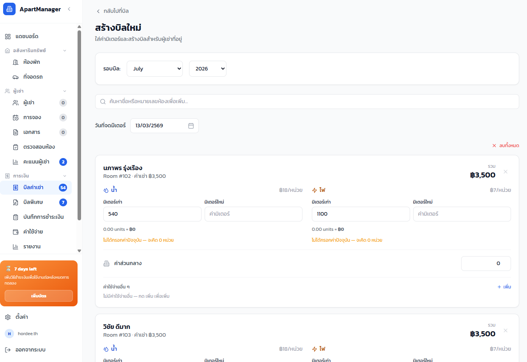Click the ออกจากระบบ logout icon
This screenshot has height=362, width=527.
pos(8,350)
